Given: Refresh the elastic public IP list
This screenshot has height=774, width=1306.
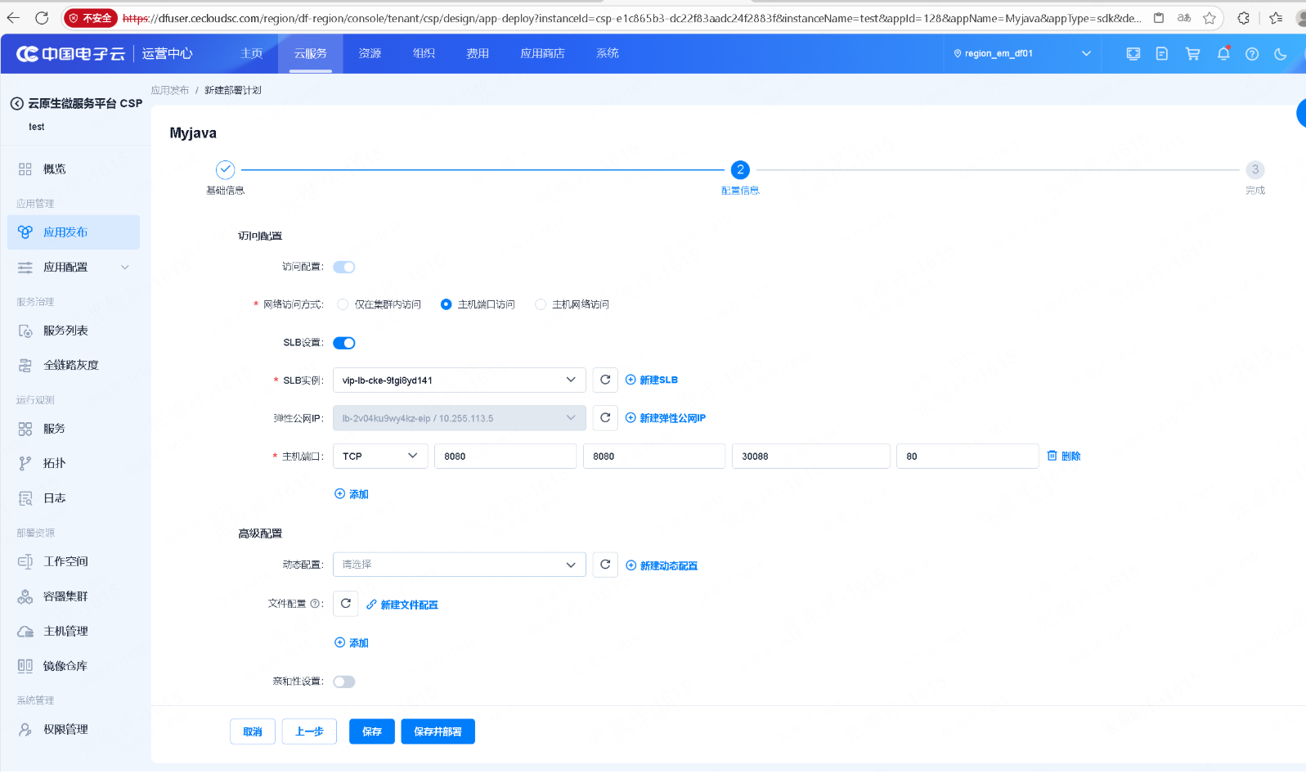Looking at the screenshot, I should coord(605,418).
